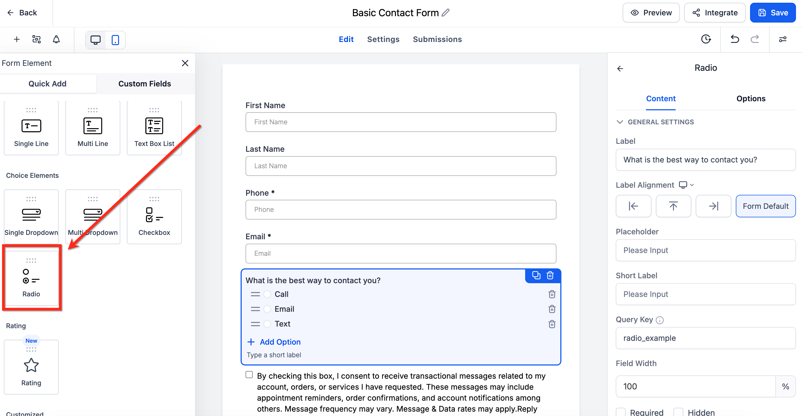Select left label alignment icon

[x=633, y=206]
